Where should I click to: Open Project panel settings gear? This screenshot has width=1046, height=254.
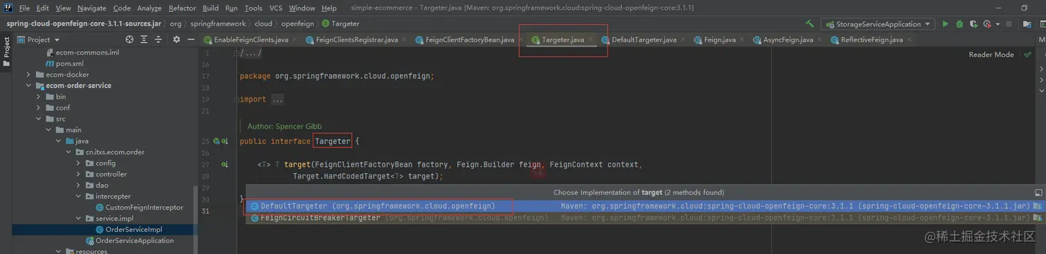(176, 39)
